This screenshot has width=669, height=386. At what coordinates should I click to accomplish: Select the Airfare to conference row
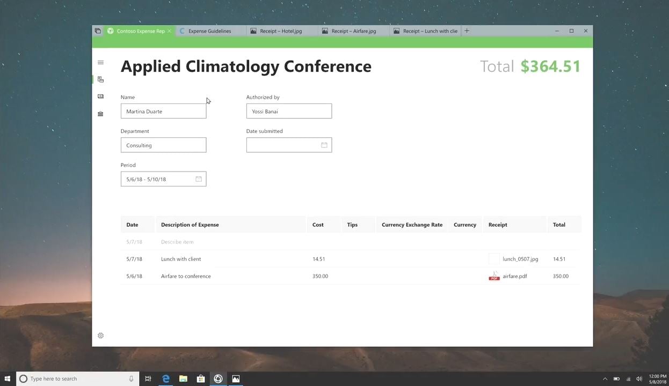point(351,276)
